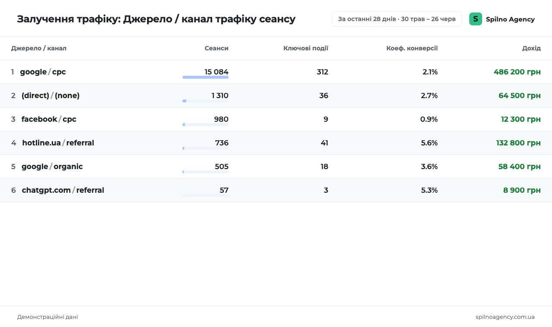The width and height of the screenshot is (552, 327).
Task: Open the chatgpt.com / referral row
Action: coord(276,190)
